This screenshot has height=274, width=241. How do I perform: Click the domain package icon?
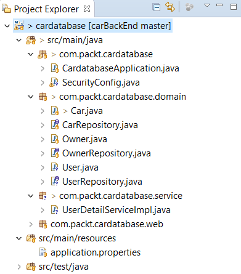(x=43, y=97)
